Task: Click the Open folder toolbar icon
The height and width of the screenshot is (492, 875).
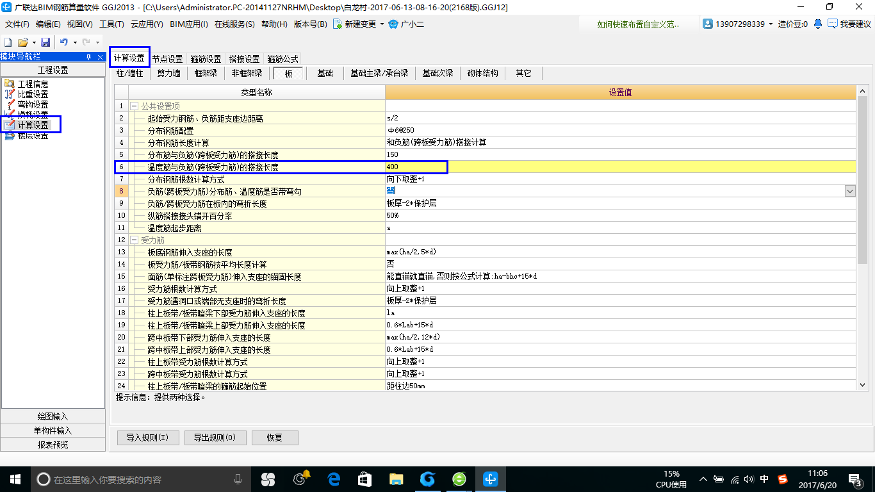Action: pos(22,42)
